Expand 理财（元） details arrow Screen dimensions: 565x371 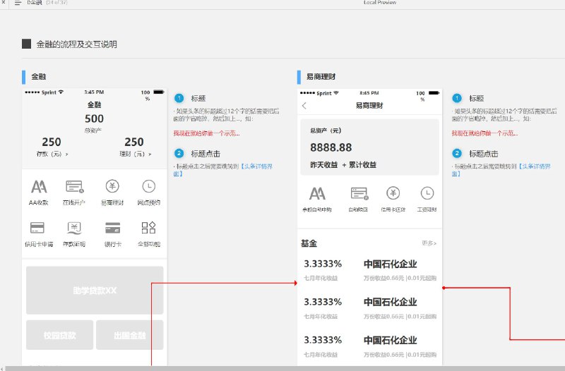pos(150,154)
